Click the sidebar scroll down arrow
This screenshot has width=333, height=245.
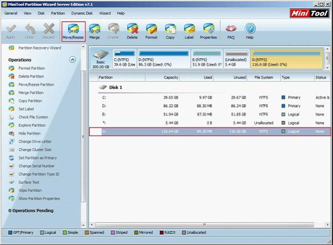83,225
